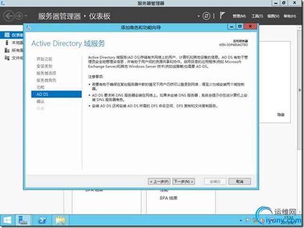Go to 安装类型 wizard step

[x=44, y=66]
